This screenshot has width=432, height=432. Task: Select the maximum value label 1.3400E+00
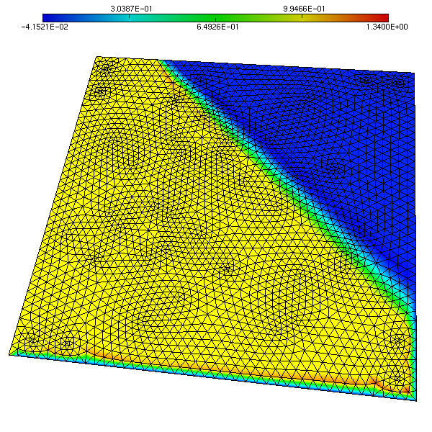click(388, 27)
